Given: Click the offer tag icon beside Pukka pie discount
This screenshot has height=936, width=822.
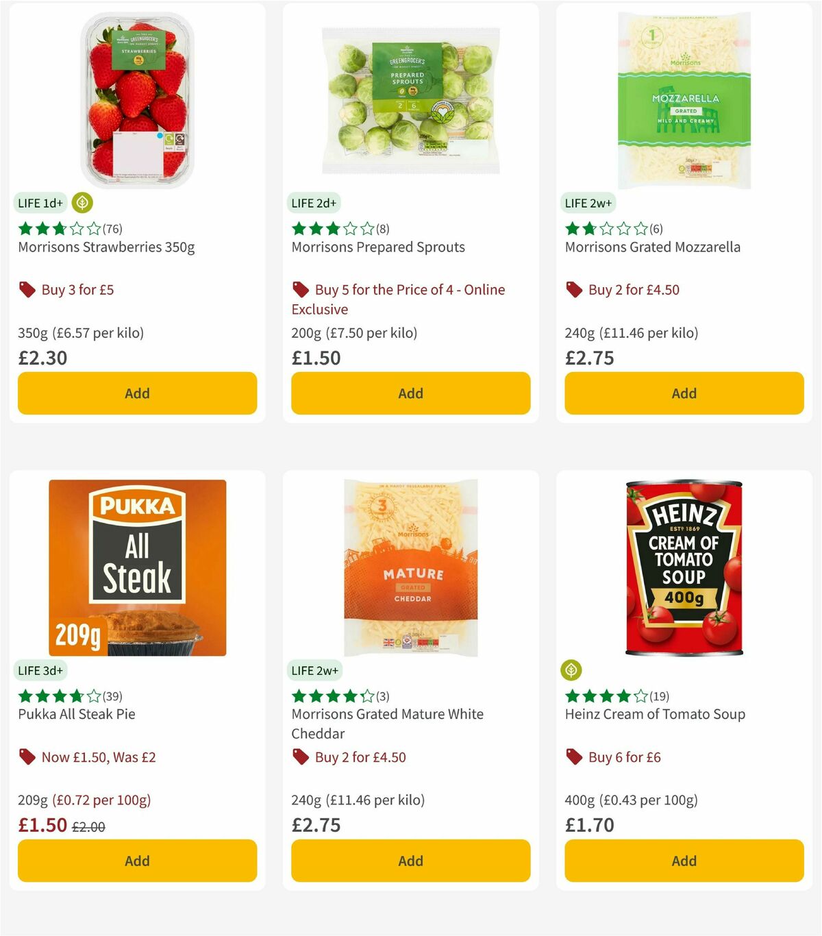Looking at the screenshot, I should pos(27,756).
